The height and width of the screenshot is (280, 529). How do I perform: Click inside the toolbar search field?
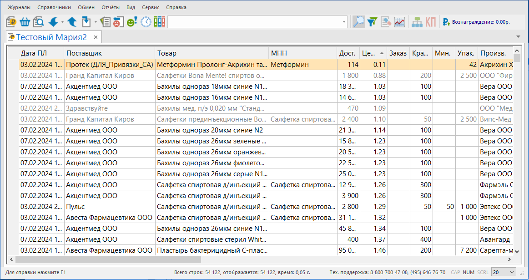(x=255, y=22)
